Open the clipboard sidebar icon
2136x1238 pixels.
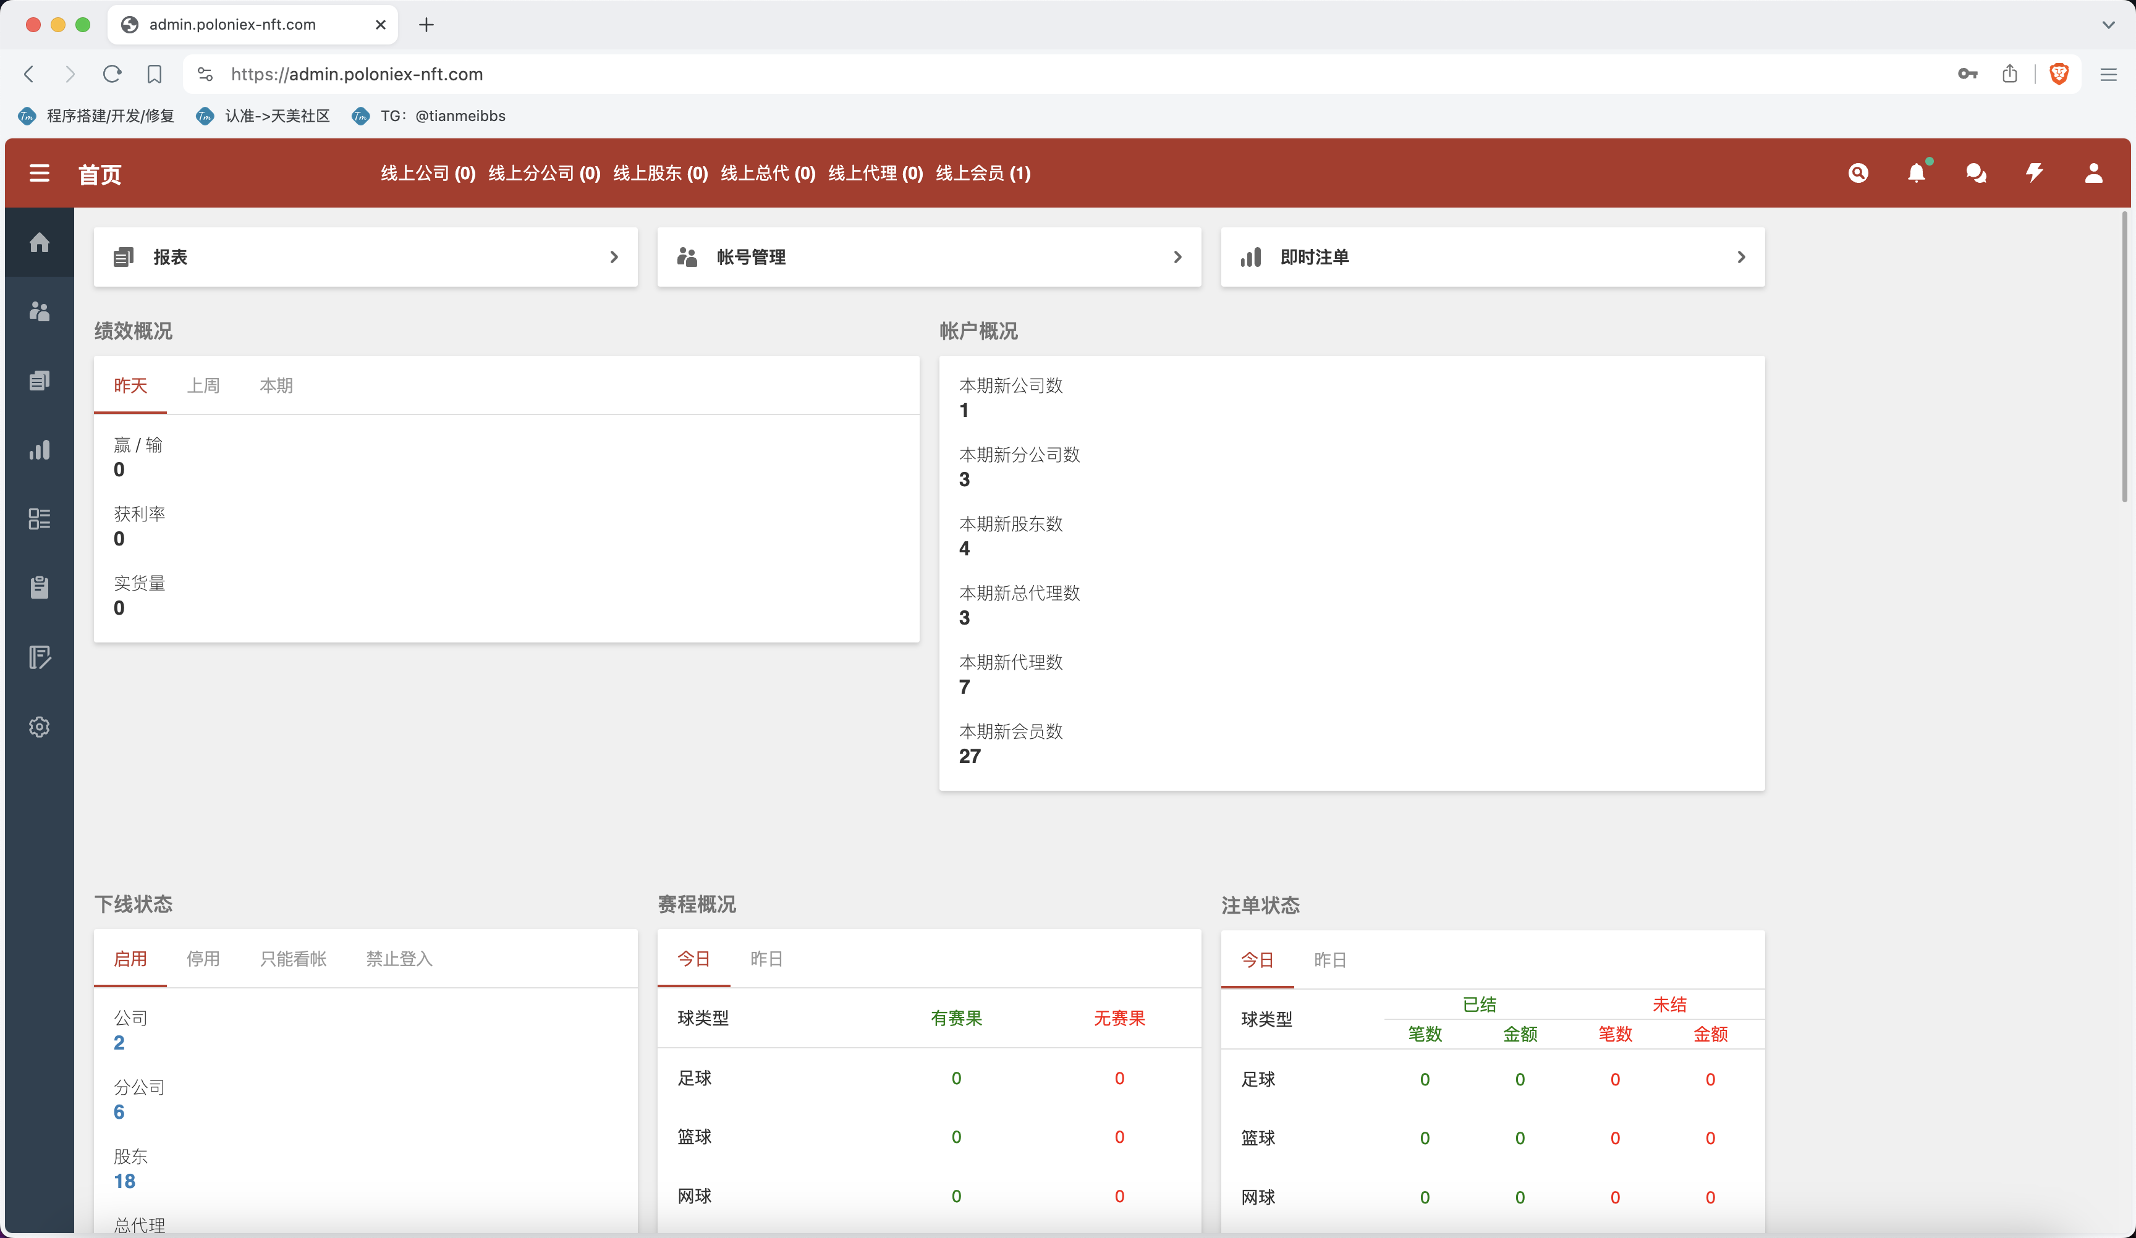(x=39, y=587)
